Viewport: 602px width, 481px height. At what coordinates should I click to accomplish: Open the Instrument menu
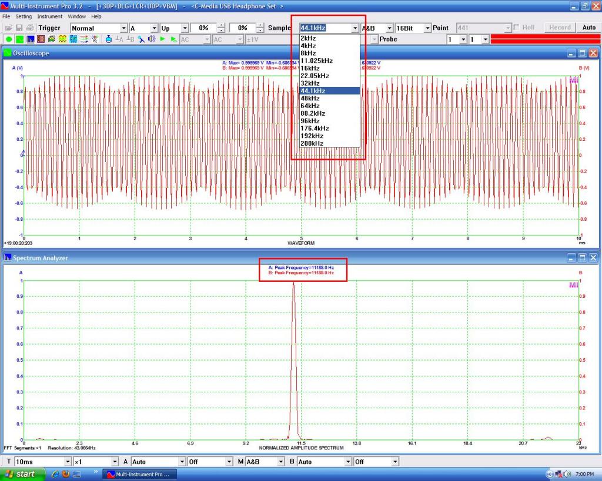click(x=49, y=16)
